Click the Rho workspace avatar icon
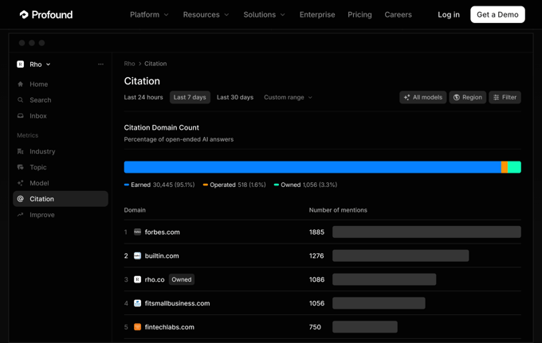The image size is (542, 343). [21, 64]
